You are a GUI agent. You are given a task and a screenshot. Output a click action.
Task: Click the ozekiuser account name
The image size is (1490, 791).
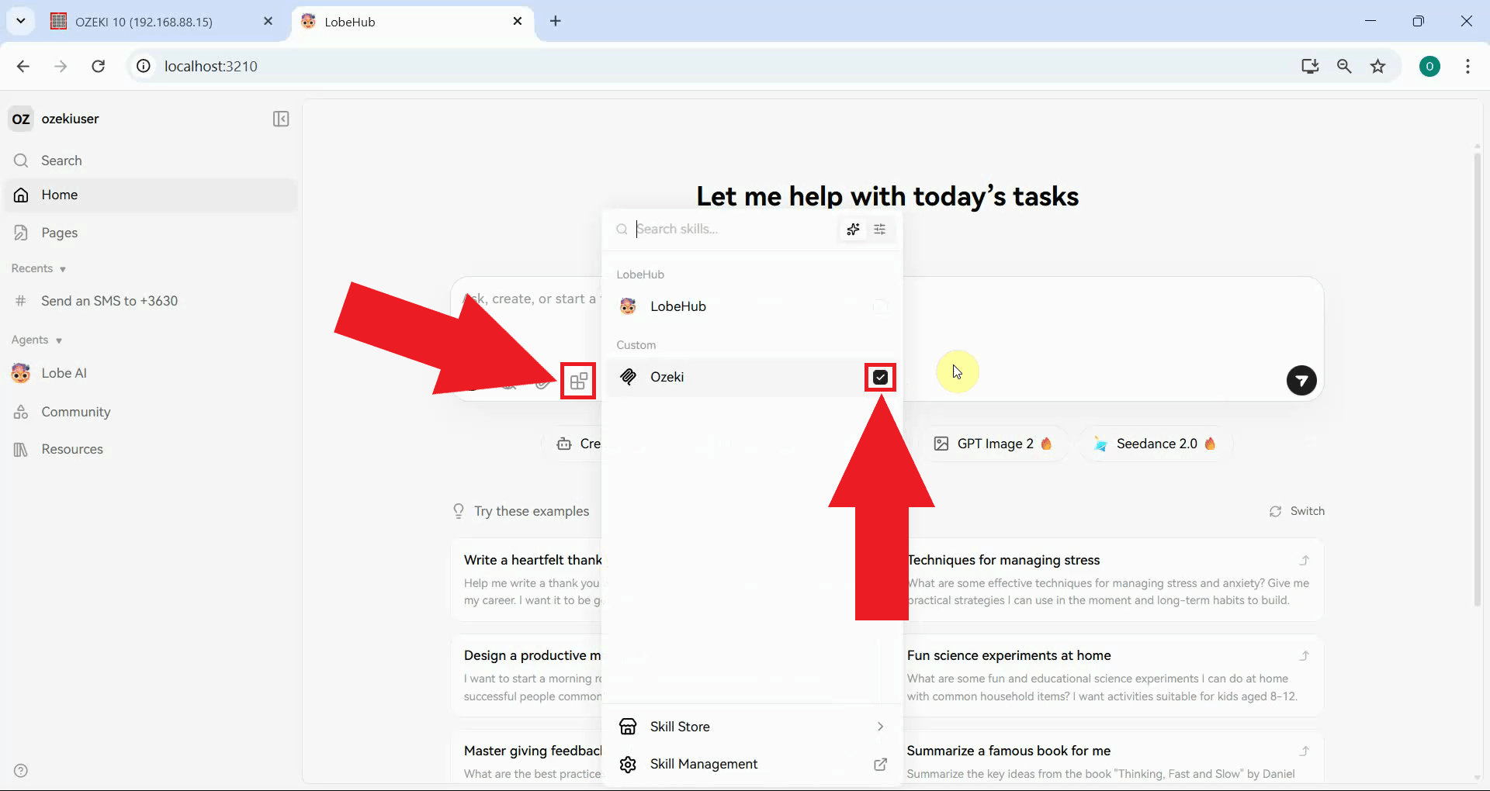(70, 119)
